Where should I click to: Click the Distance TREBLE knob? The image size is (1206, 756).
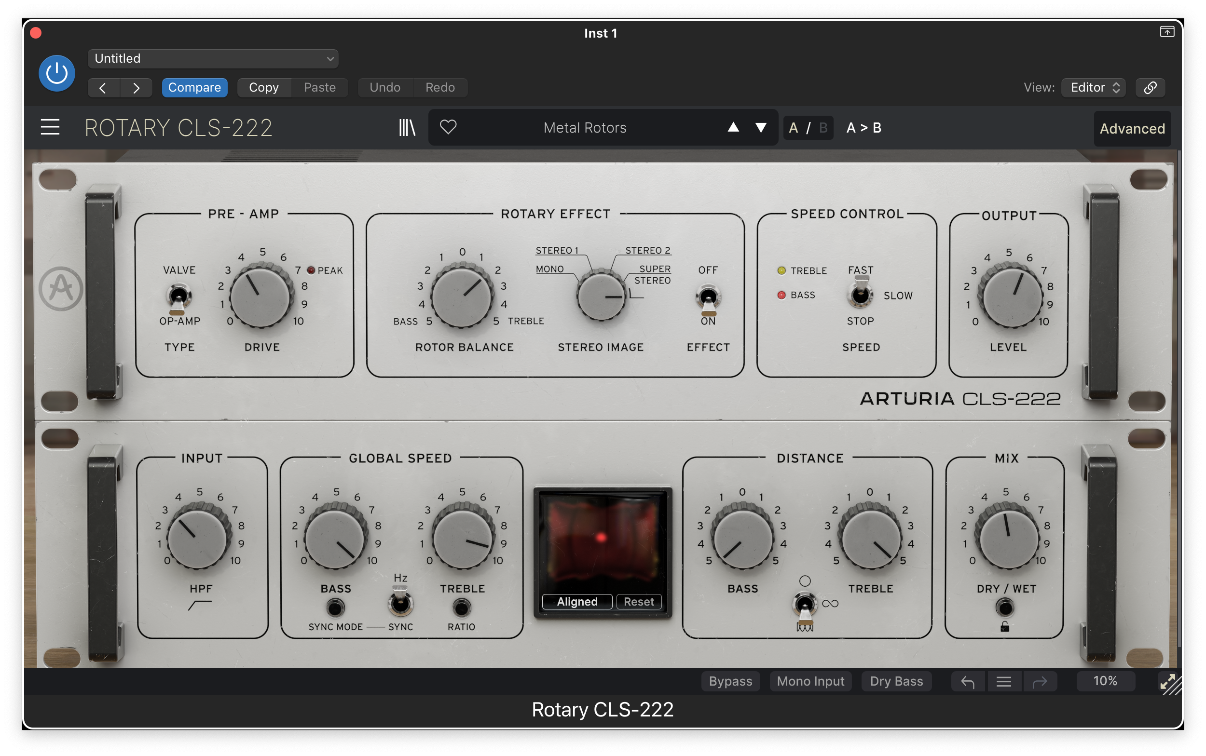point(870,537)
